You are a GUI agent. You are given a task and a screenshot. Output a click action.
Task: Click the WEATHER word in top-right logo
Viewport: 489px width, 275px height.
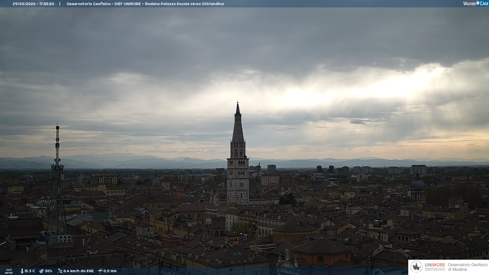point(469,4)
